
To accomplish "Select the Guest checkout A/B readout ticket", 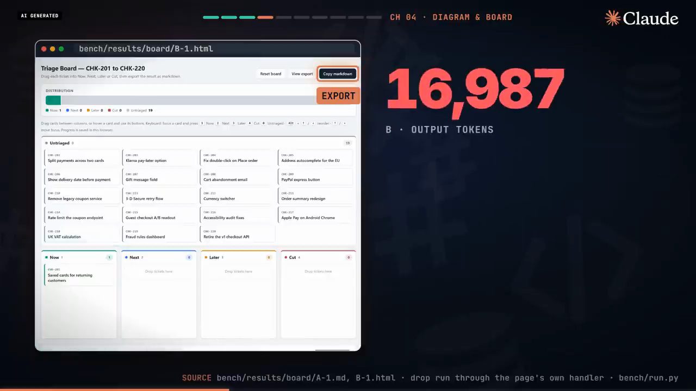I will 159,215.
